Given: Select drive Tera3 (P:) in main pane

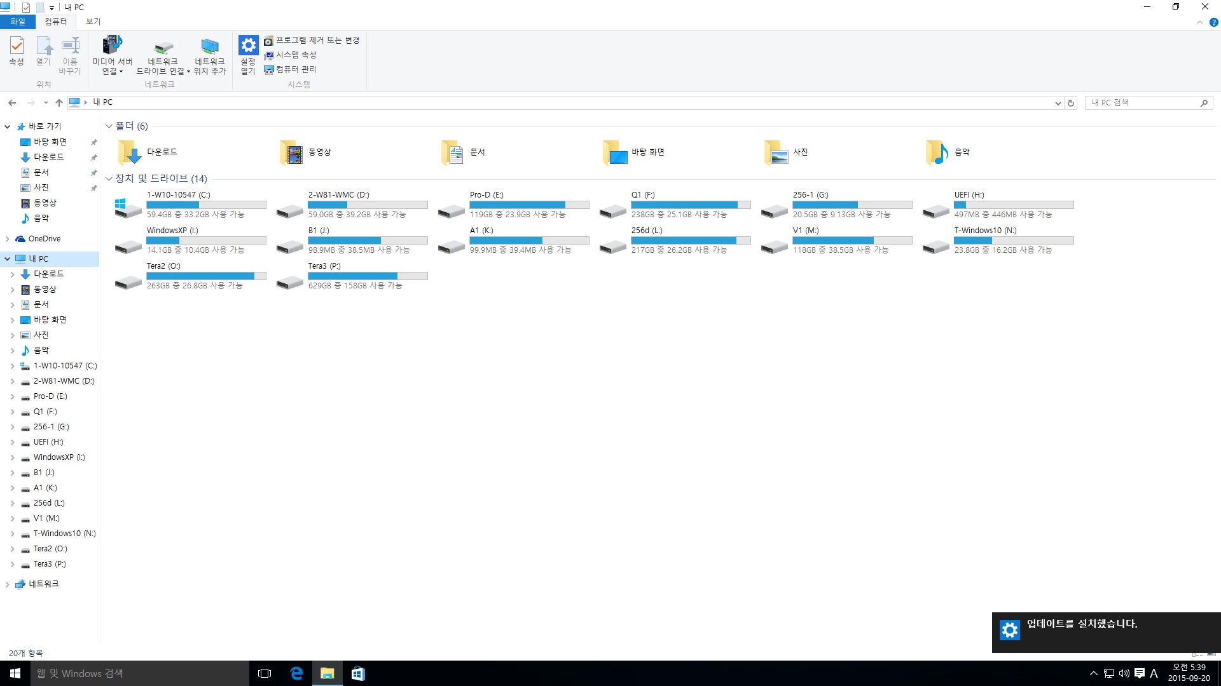Looking at the screenshot, I should coord(352,276).
